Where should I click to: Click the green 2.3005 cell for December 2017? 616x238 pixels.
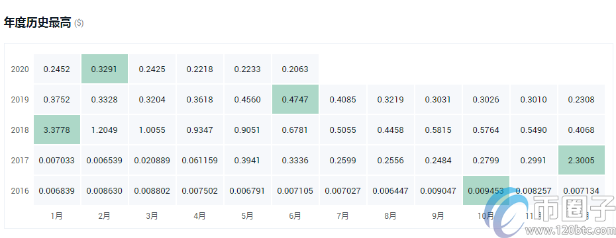pyautogui.click(x=582, y=161)
